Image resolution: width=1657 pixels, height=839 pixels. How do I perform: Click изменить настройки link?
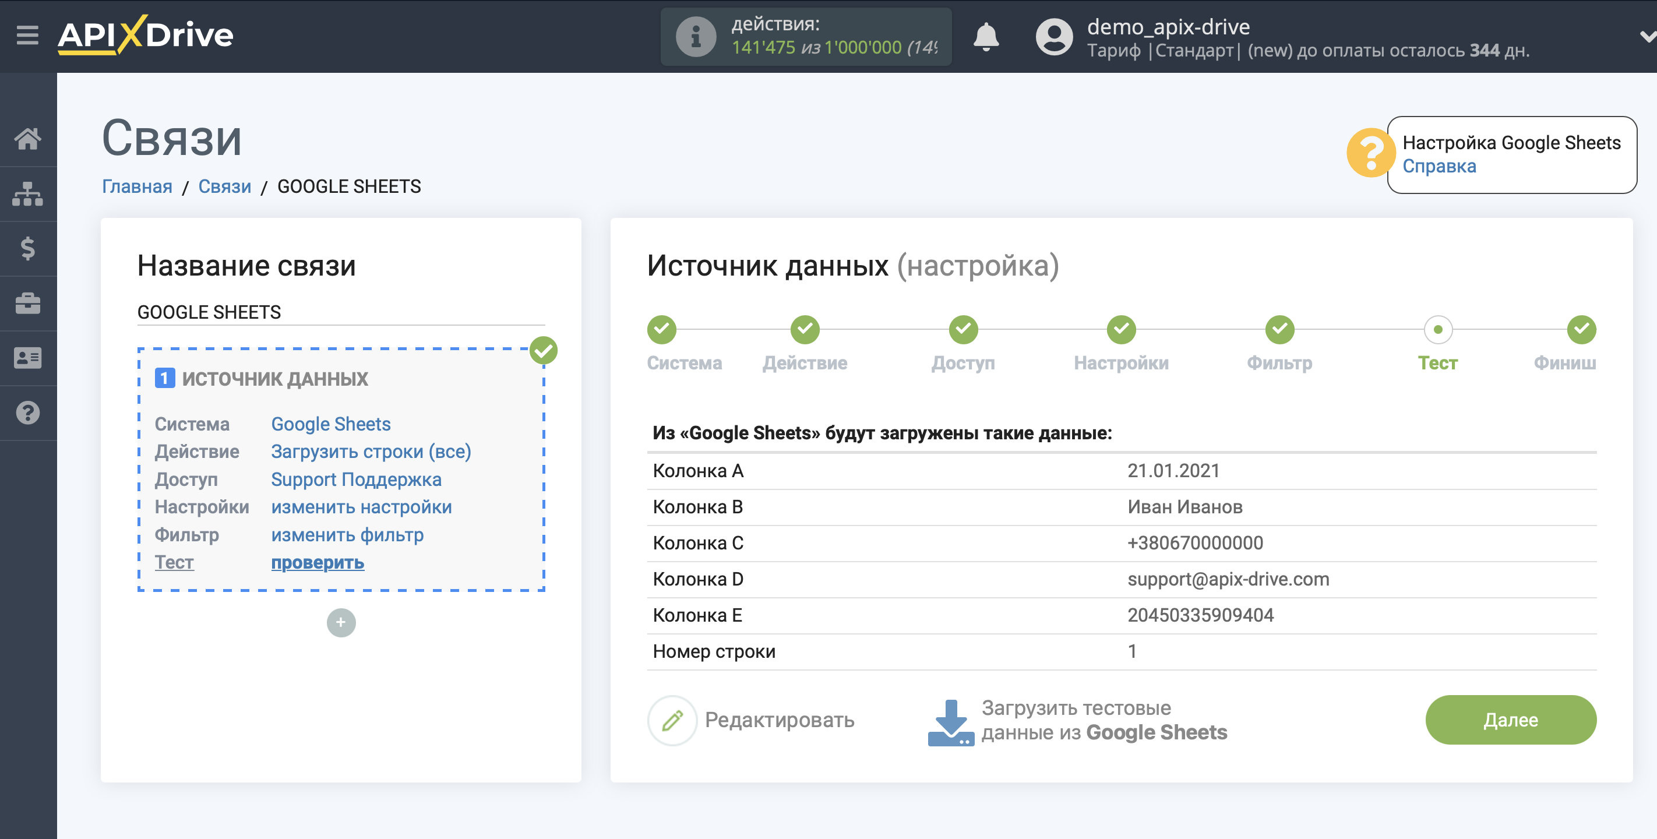point(361,507)
